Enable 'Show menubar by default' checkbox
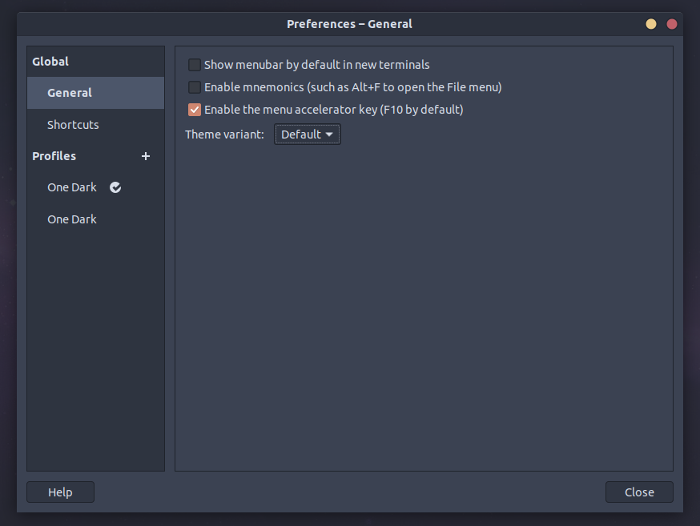700x526 pixels. (x=195, y=65)
